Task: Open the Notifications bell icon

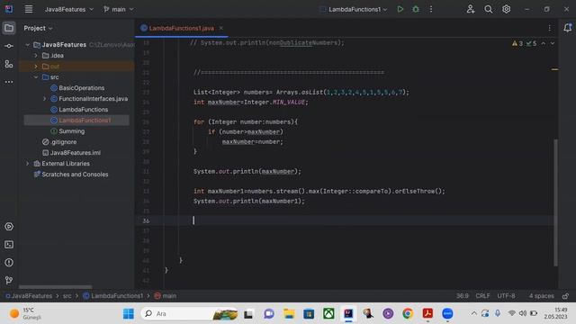Action: click(x=567, y=28)
